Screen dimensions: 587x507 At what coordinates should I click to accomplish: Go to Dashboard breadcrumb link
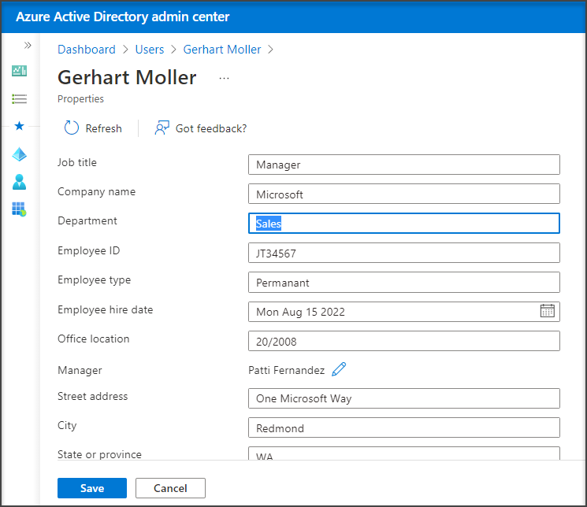tap(86, 50)
